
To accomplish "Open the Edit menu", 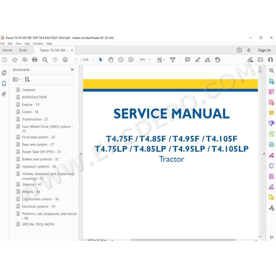I will pyautogui.click(x=10, y=44).
